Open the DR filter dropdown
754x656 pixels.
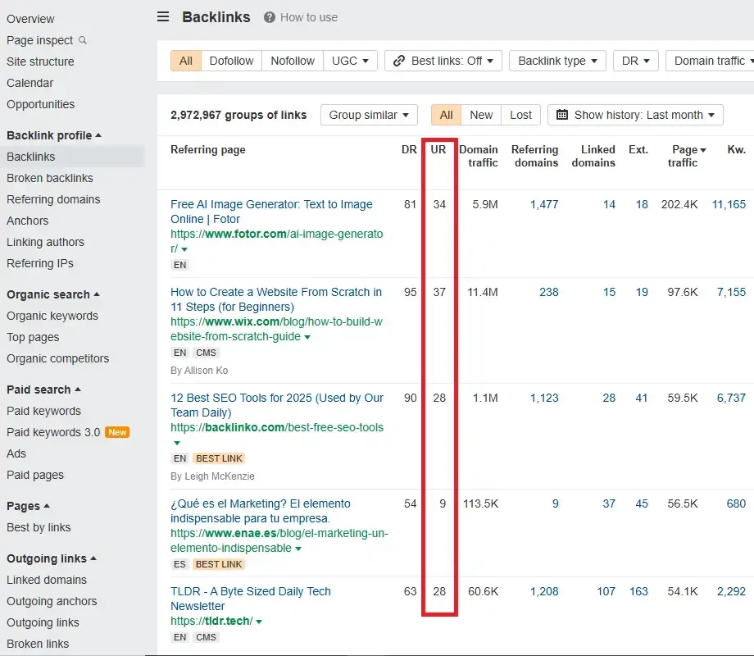[x=635, y=61]
